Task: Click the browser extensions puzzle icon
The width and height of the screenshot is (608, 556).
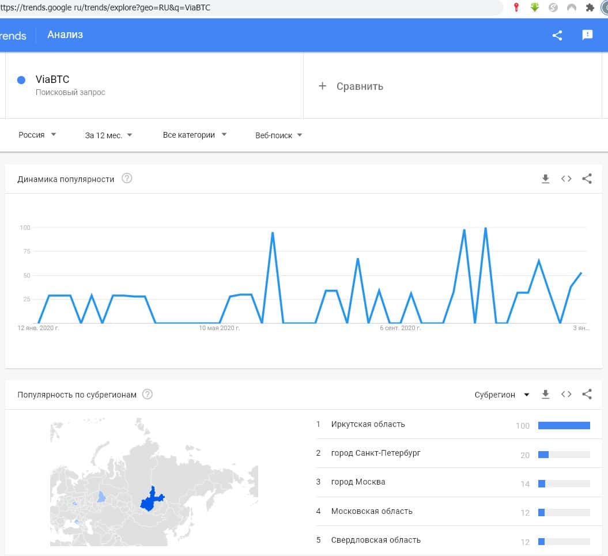Action: point(590,7)
